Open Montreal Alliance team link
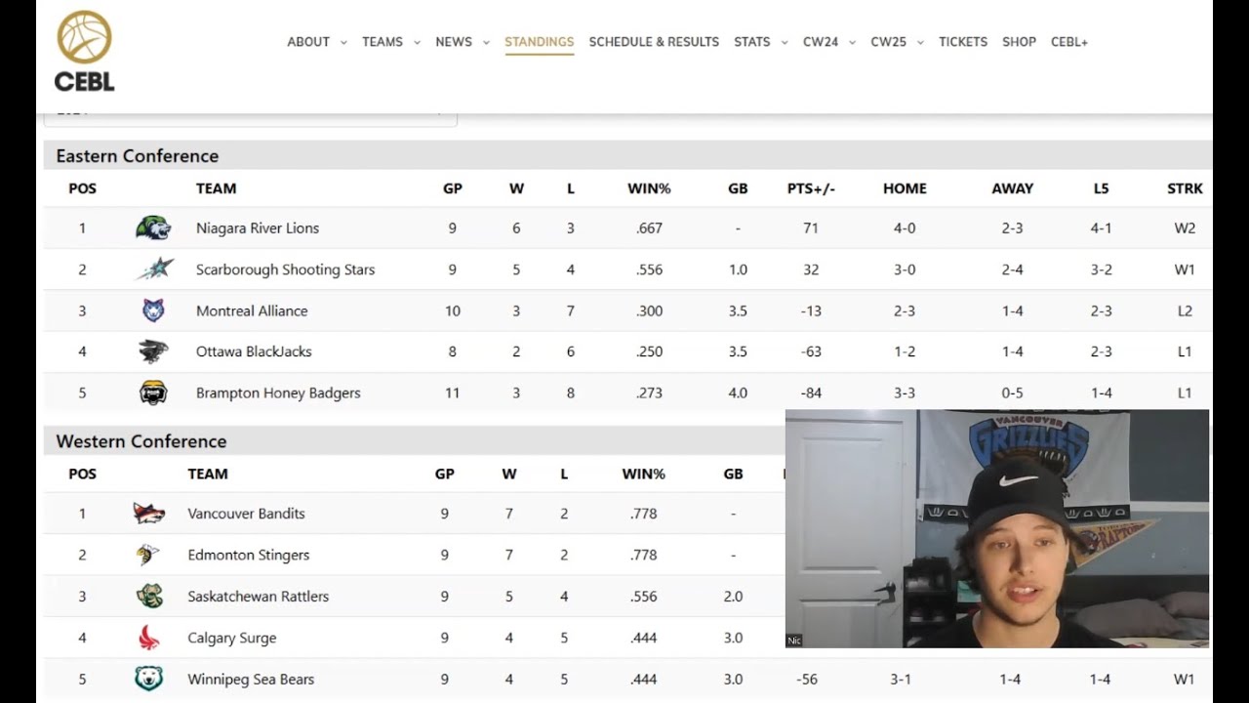Viewport: 1249px width, 703px height. [x=252, y=310]
